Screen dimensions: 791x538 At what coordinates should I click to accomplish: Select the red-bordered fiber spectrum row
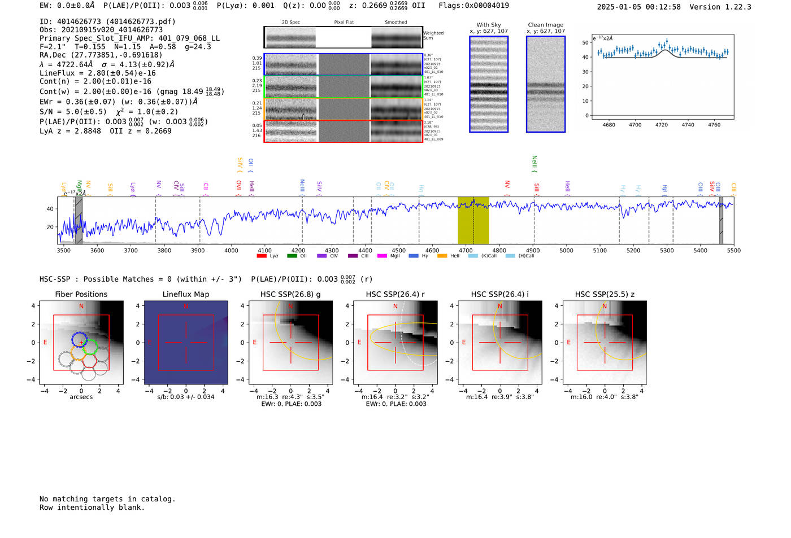343,131
